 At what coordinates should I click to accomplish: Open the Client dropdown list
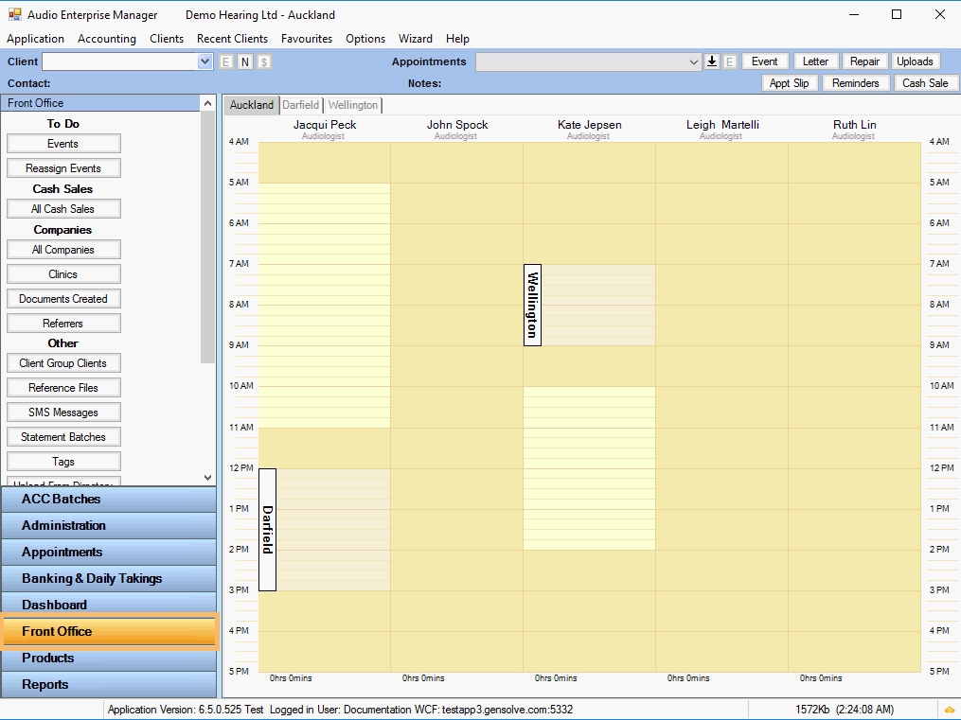[x=205, y=61]
